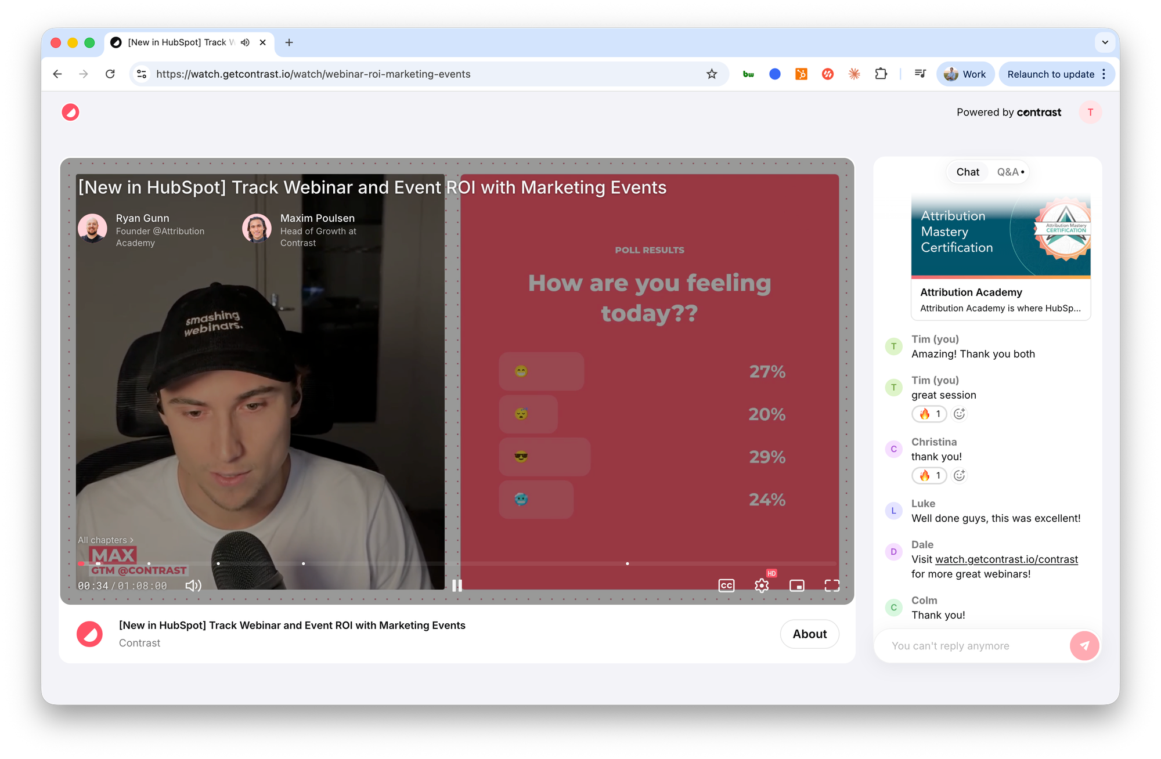
Task: Pause the webinar video
Action: [x=457, y=585]
